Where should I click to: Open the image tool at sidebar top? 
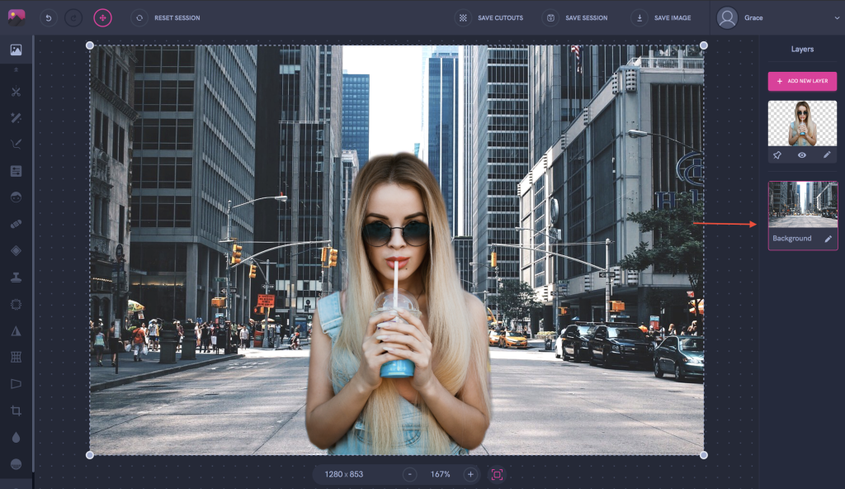click(x=16, y=50)
